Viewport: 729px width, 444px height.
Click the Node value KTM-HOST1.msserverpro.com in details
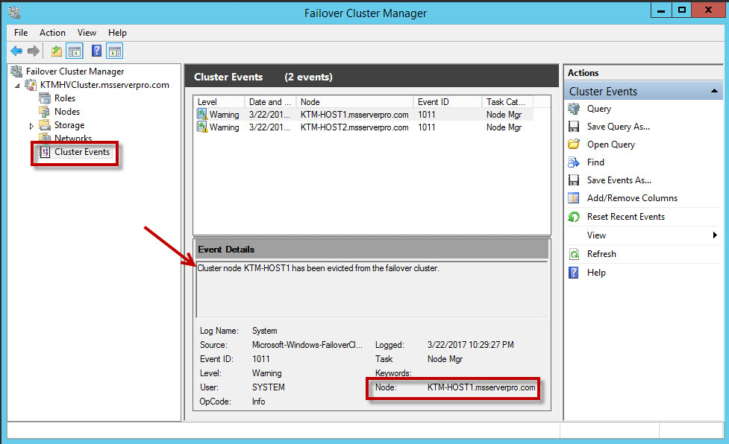click(x=481, y=387)
